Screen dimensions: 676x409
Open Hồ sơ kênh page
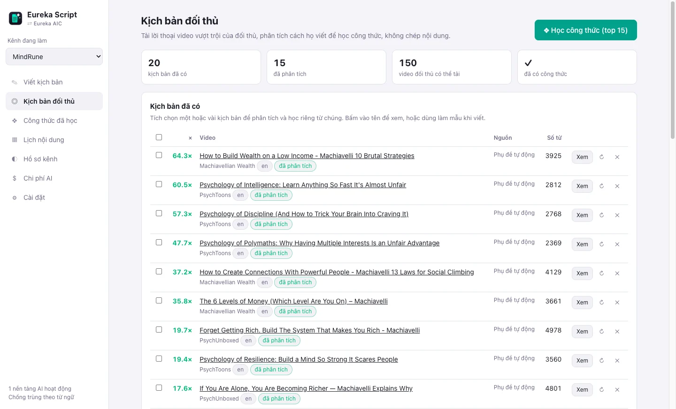54,159
